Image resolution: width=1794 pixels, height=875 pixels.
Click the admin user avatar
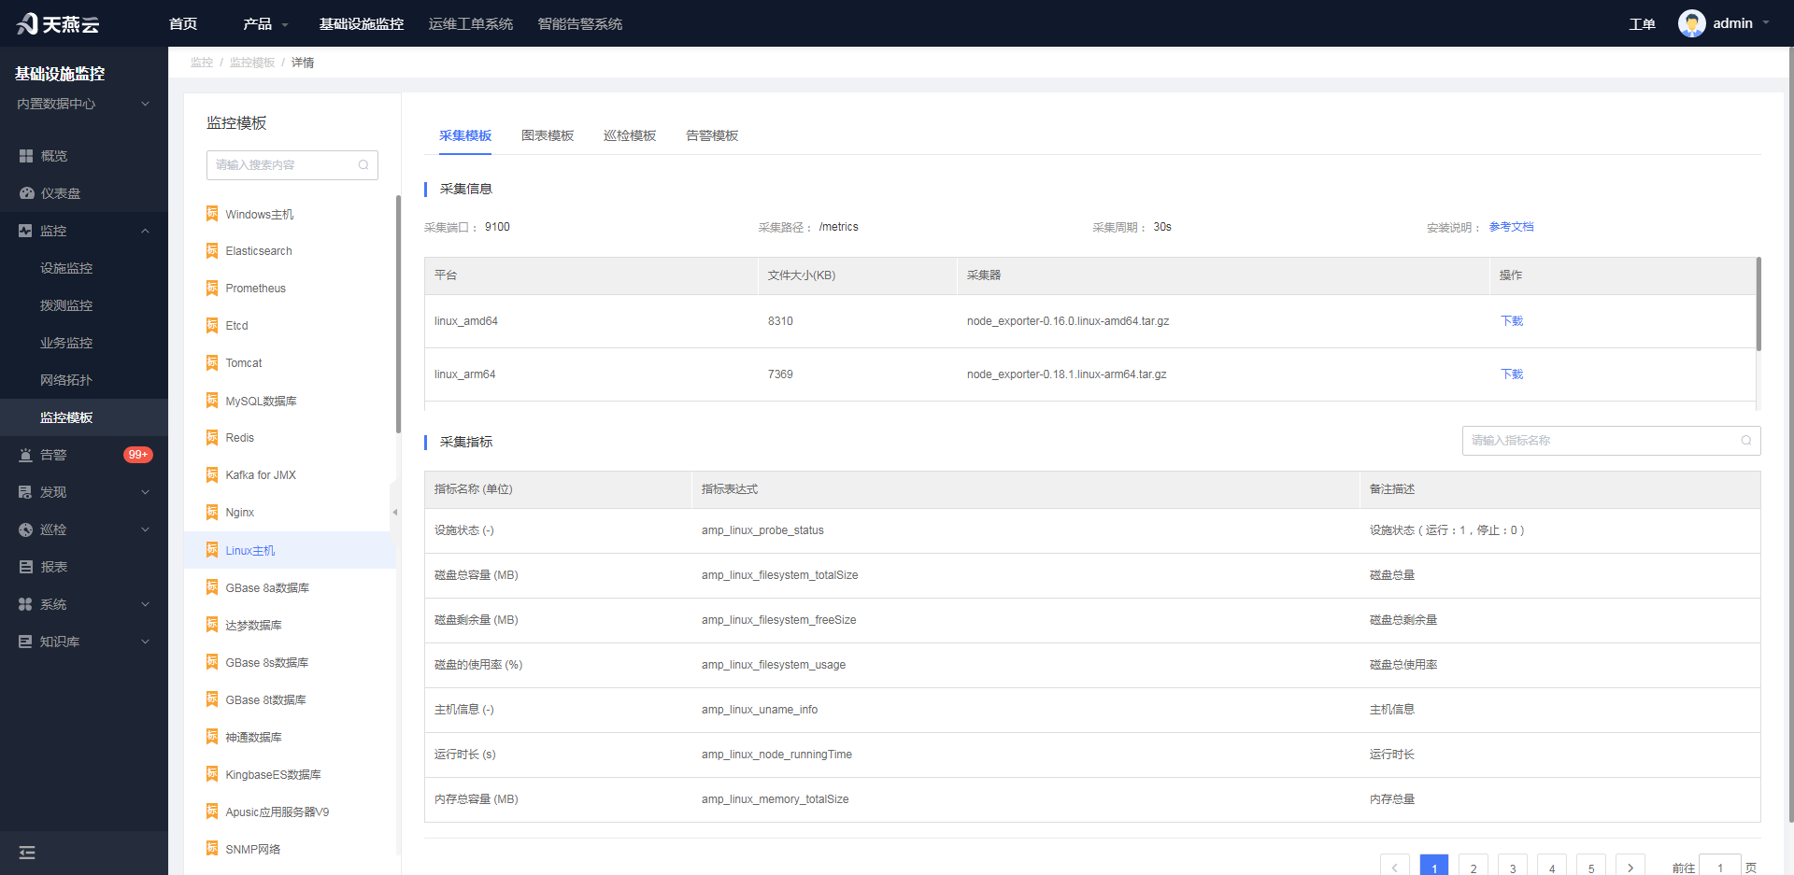[x=1691, y=23]
